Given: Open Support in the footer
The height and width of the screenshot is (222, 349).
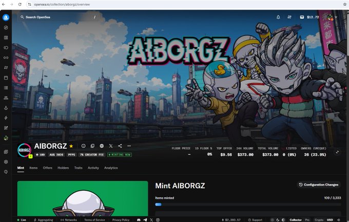Looking at the screenshot, I should [255, 220].
